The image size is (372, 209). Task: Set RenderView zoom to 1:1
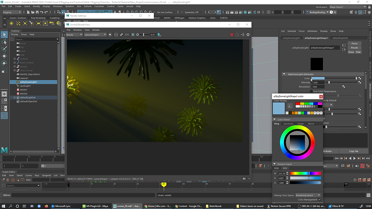pyautogui.click(x=127, y=35)
